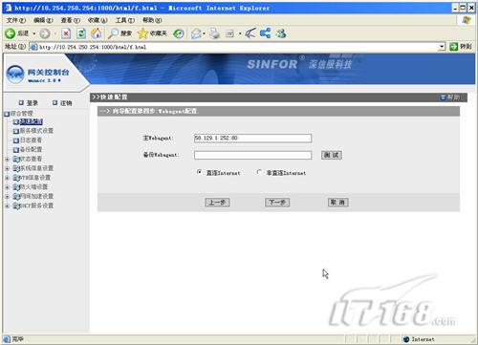Screen dimensions: 478x345
Task: Click the 测试 button
Action: coord(332,155)
